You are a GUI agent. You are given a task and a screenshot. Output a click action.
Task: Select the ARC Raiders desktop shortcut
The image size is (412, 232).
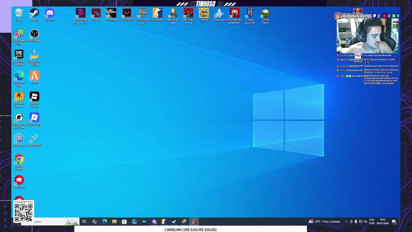tap(111, 15)
